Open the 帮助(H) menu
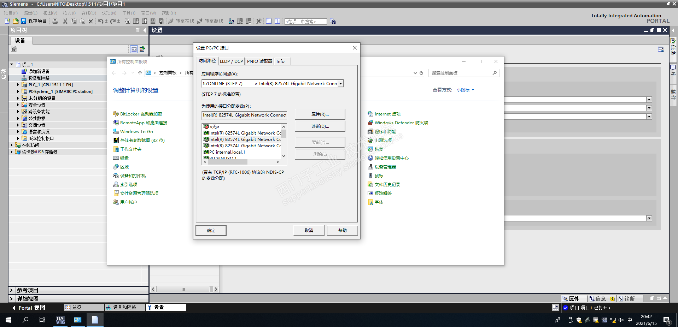The height and width of the screenshot is (327, 678). [x=169, y=13]
